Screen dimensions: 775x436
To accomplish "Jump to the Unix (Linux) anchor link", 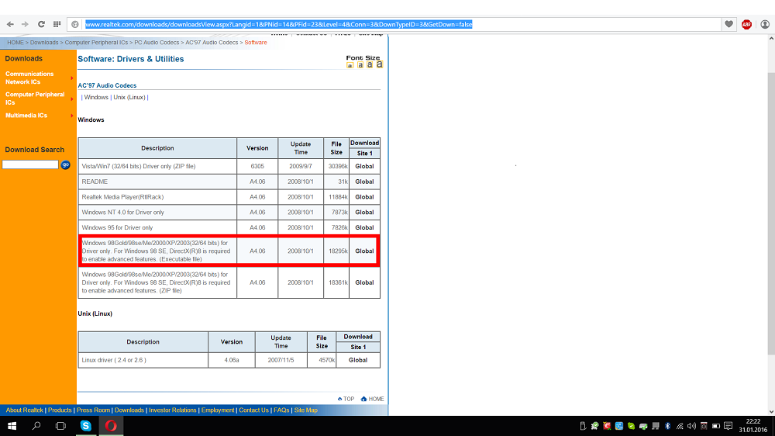I will 129,98.
